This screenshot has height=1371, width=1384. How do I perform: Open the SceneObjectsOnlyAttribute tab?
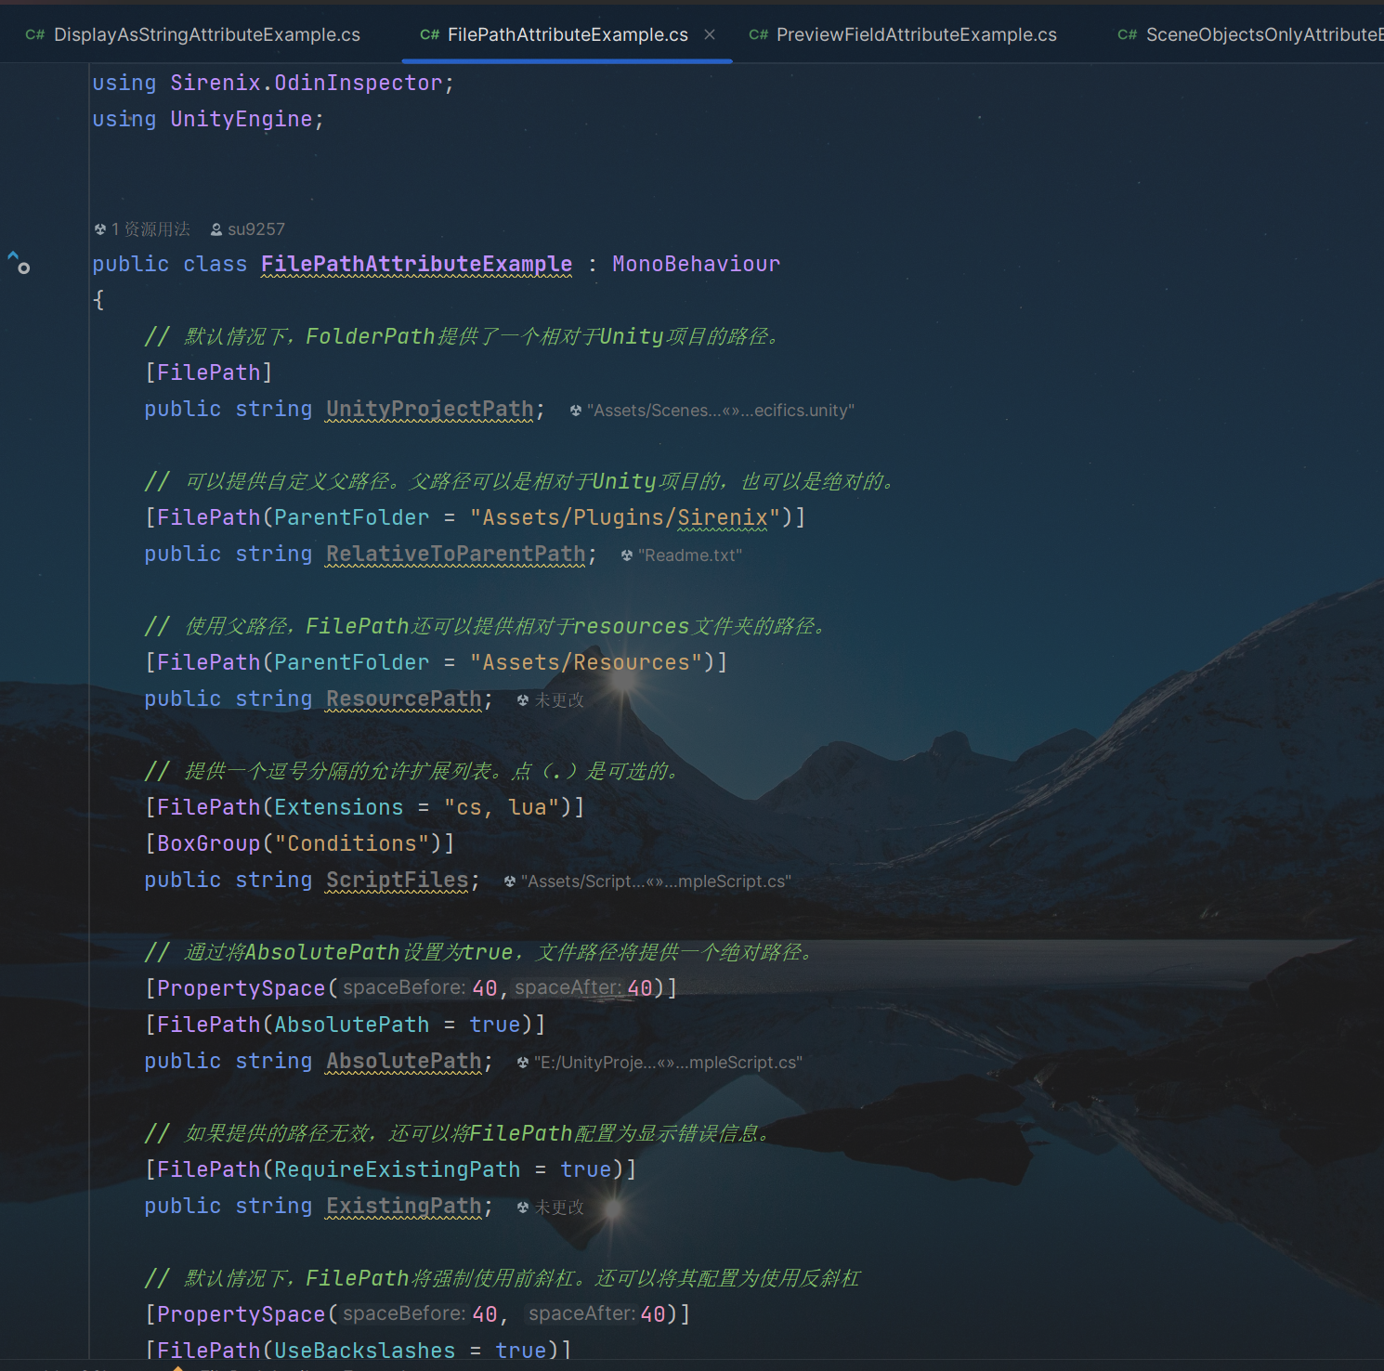click(1250, 34)
